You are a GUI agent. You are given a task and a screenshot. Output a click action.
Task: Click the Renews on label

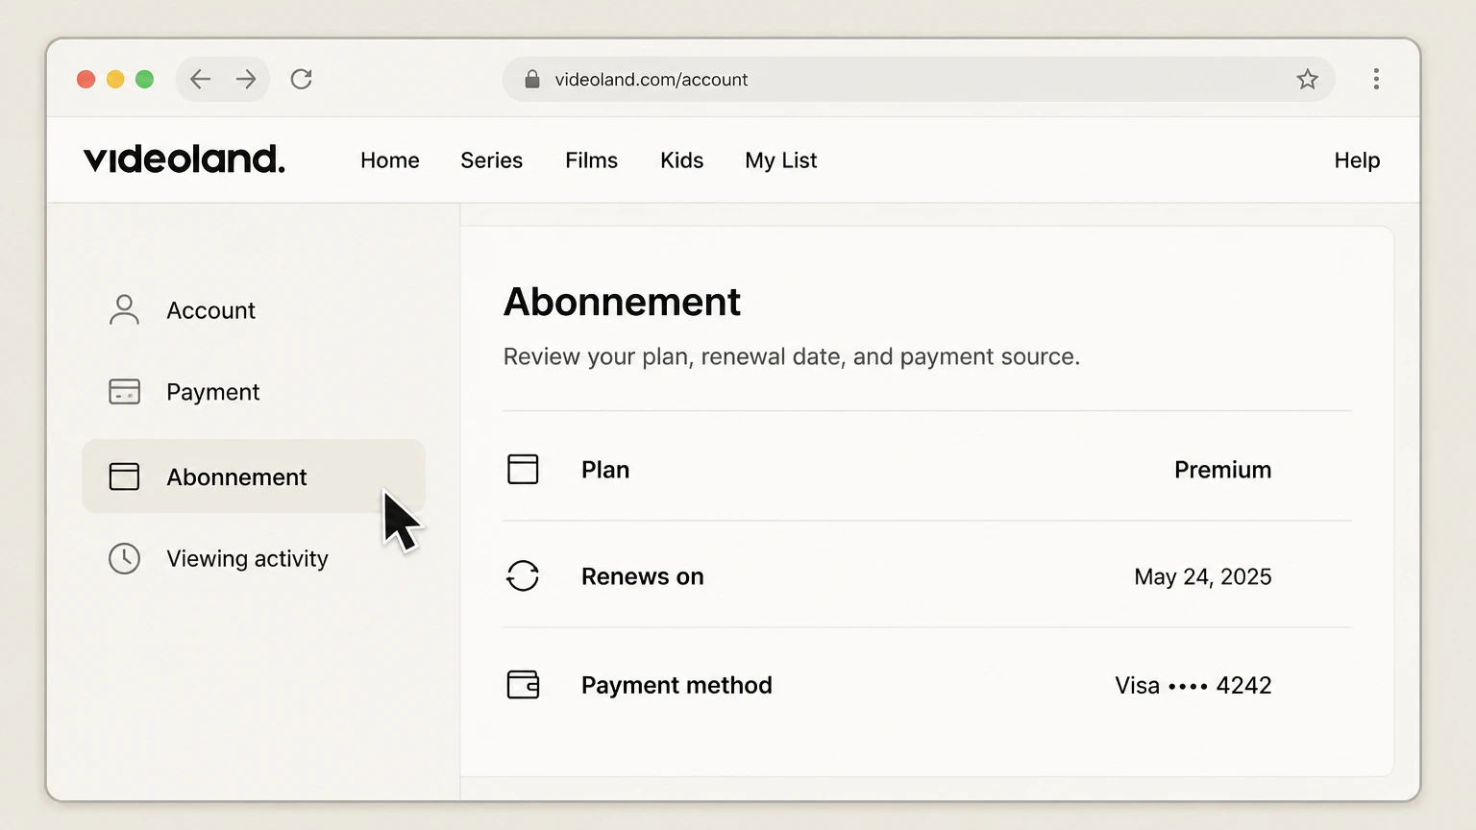point(642,576)
